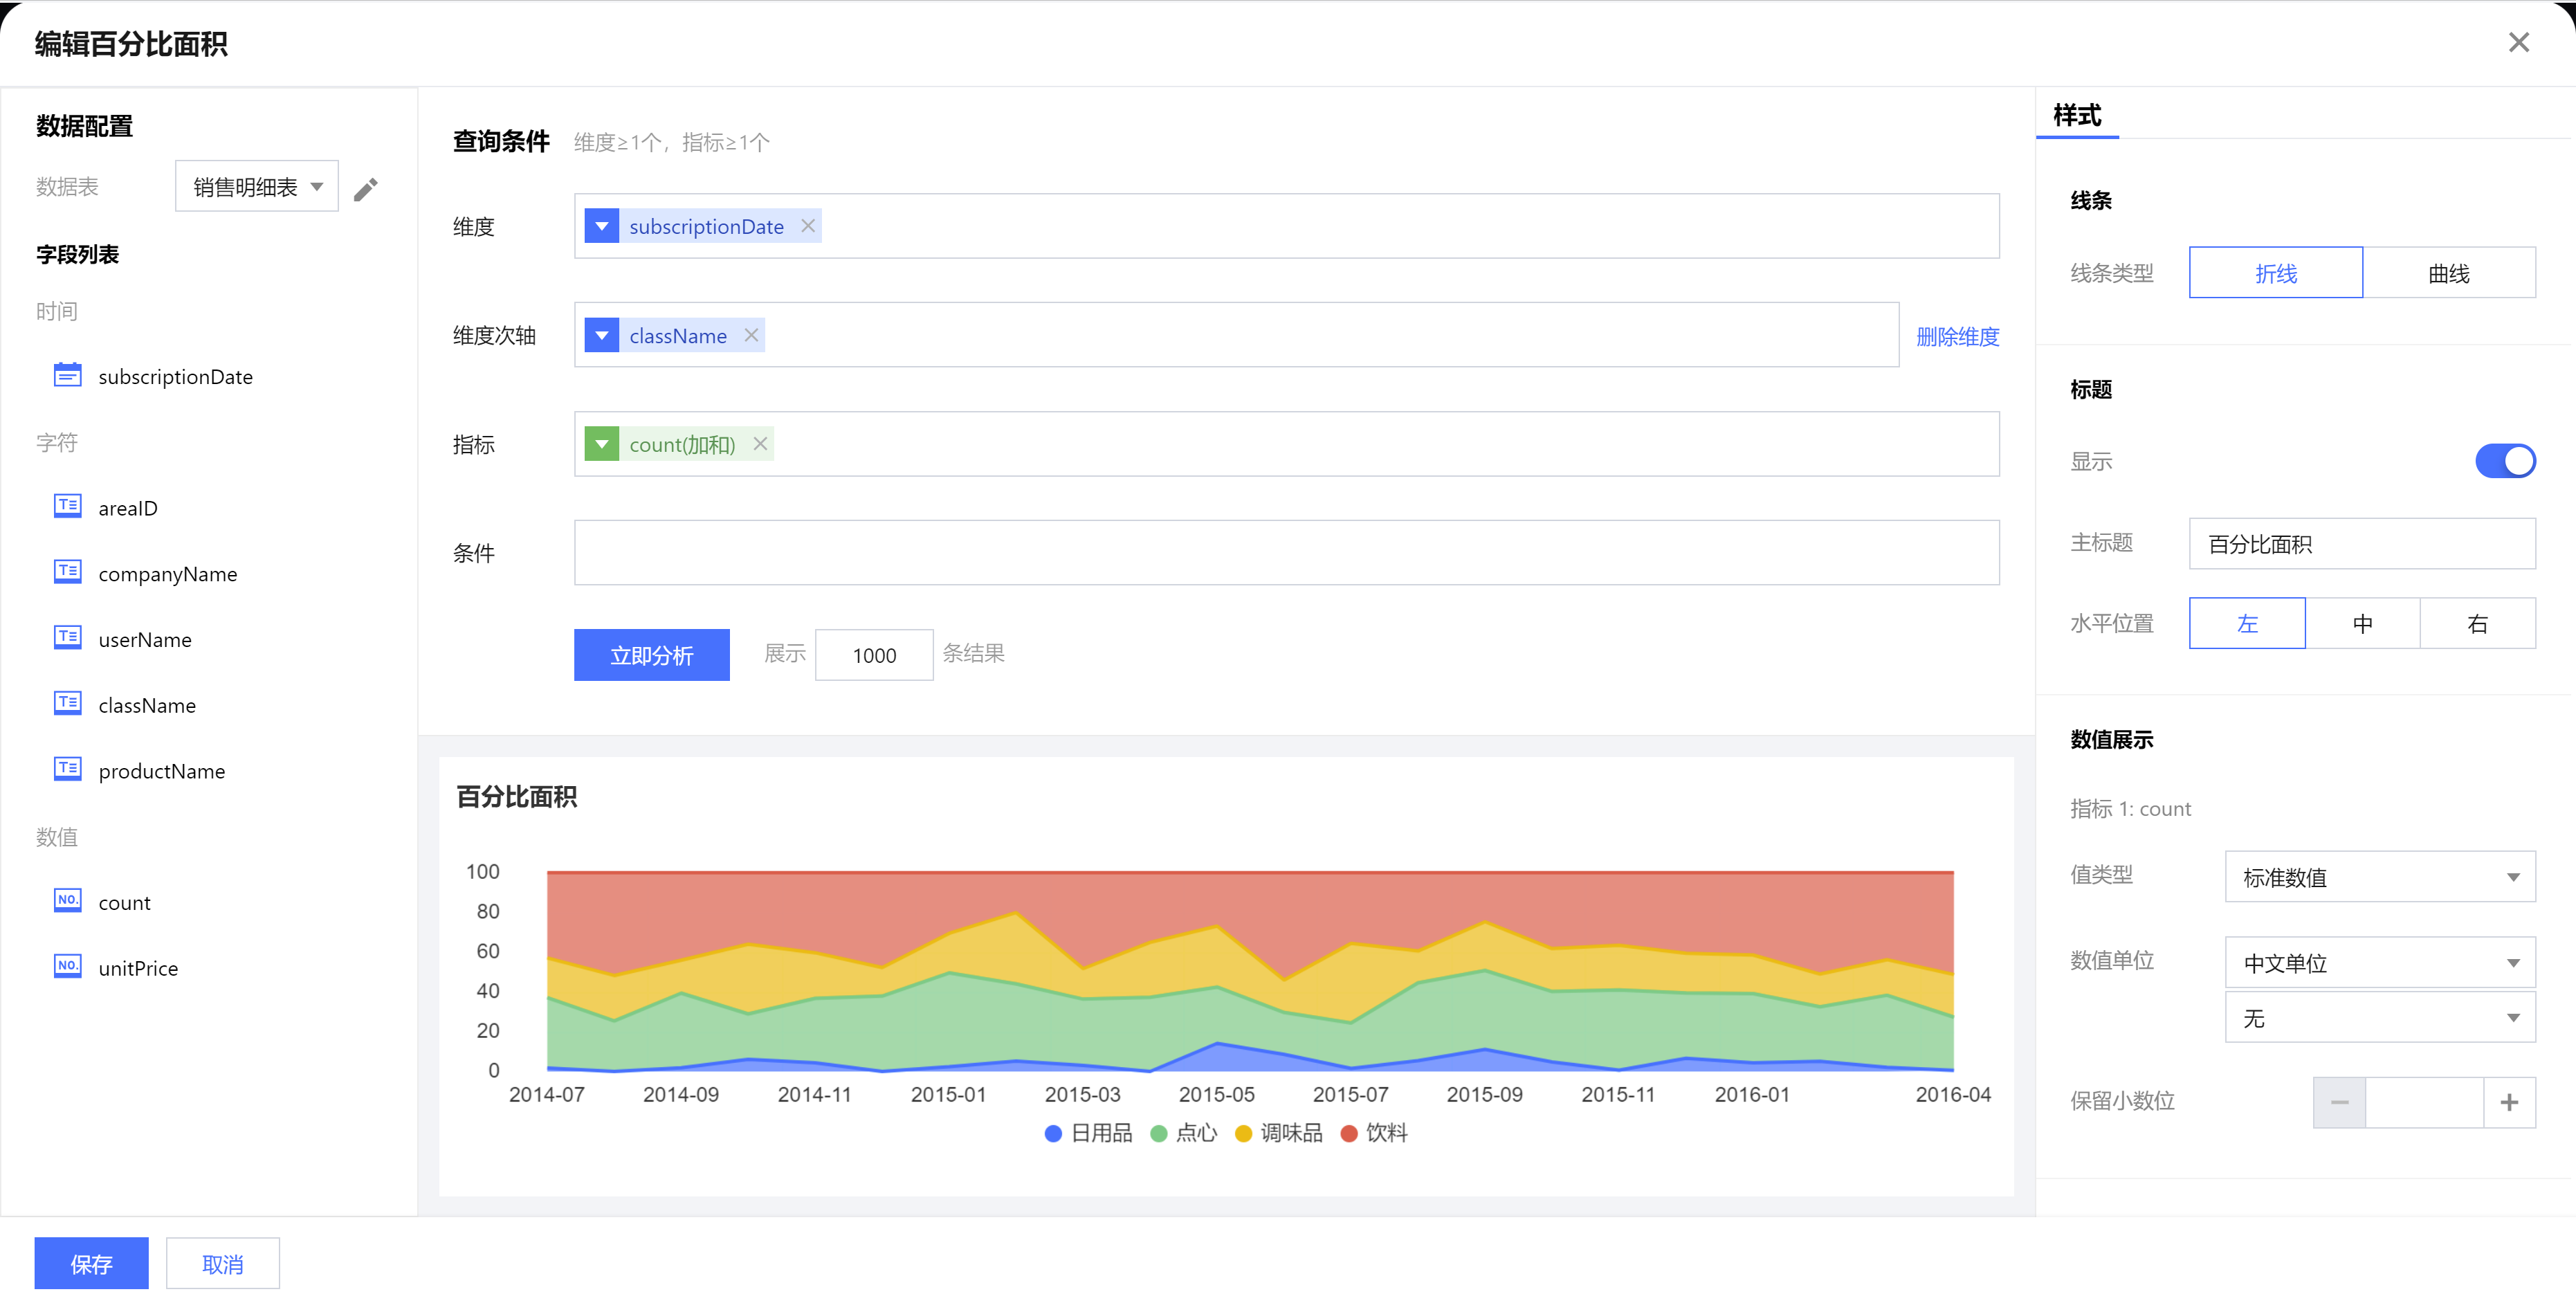This screenshot has height=1303, width=2576.
Task: Switch to the 样式 tab
Action: click(x=2077, y=116)
